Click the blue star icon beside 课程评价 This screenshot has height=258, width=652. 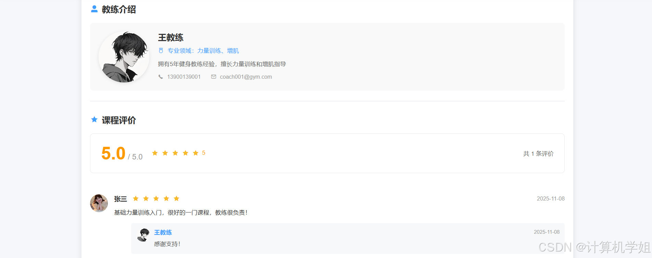[94, 119]
